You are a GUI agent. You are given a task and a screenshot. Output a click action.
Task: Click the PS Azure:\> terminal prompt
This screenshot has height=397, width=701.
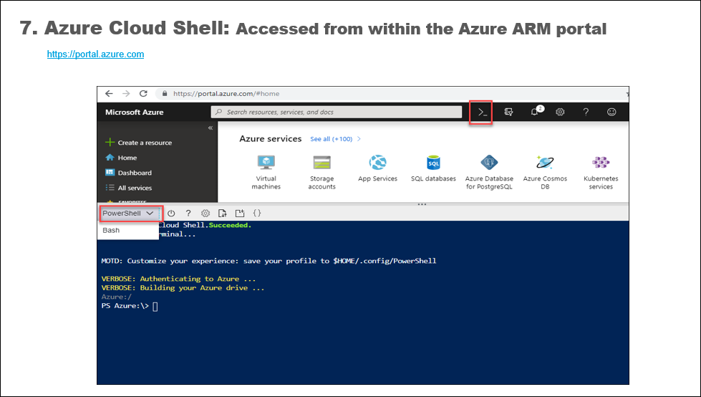[x=125, y=306]
